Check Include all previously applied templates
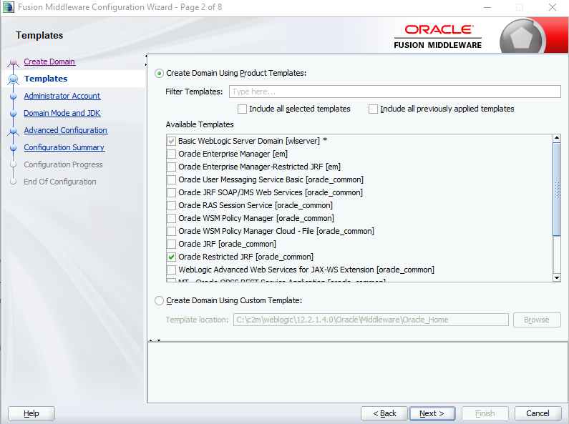The height and width of the screenshot is (424, 569). [x=373, y=109]
